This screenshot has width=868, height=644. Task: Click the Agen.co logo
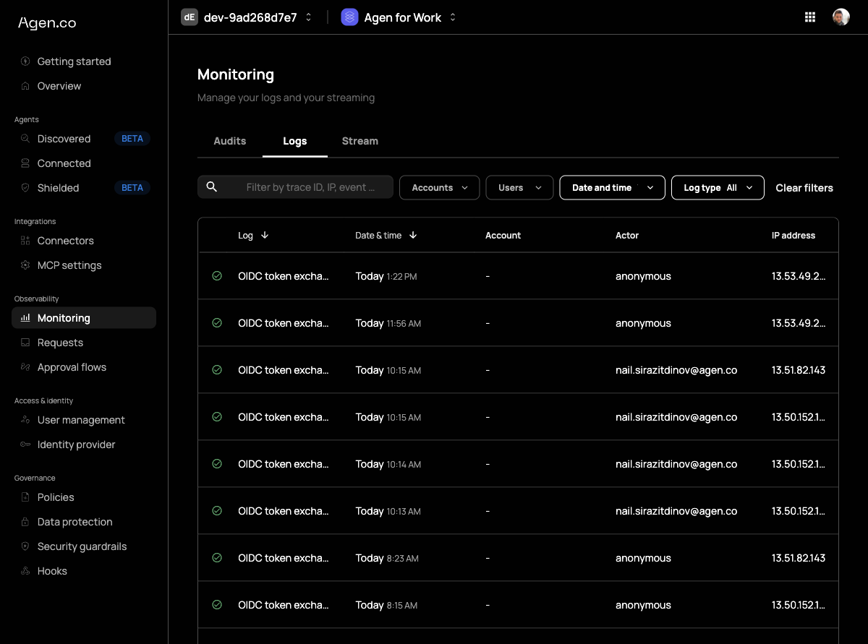[47, 23]
